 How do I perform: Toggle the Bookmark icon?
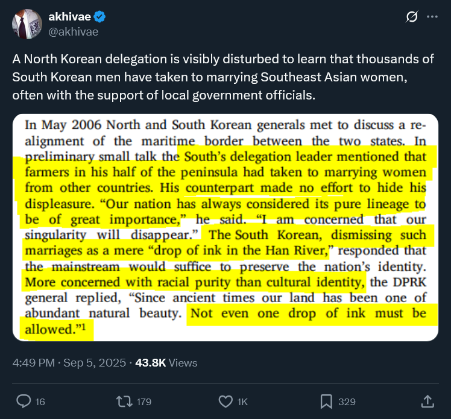[326, 401]
